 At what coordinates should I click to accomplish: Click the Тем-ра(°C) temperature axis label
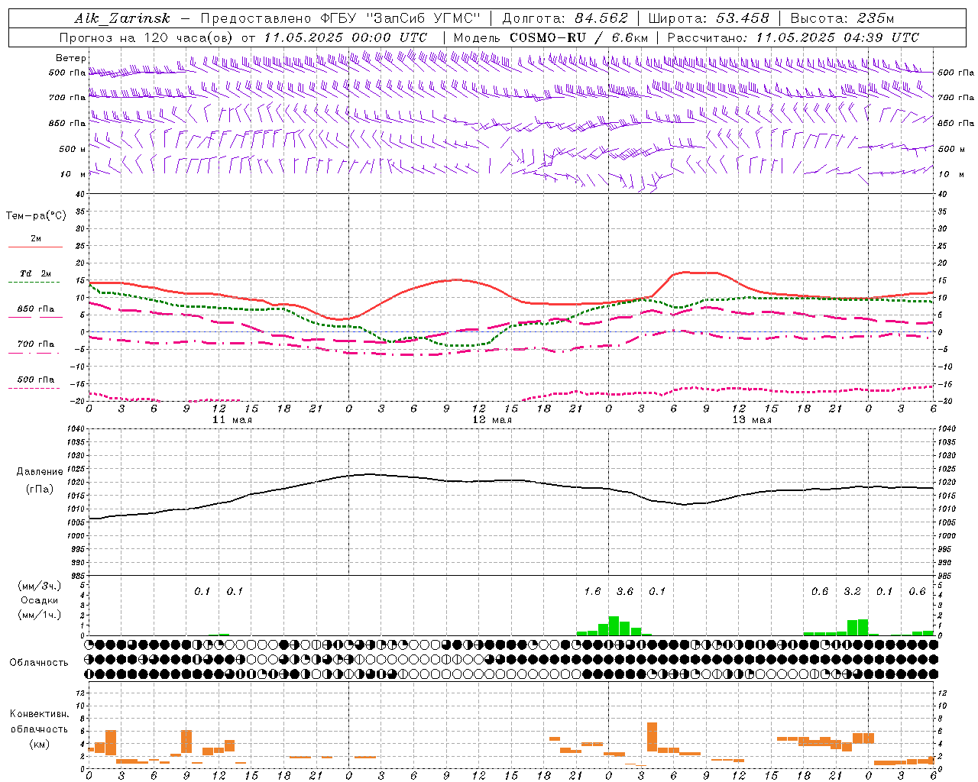(x=36, y=216)
